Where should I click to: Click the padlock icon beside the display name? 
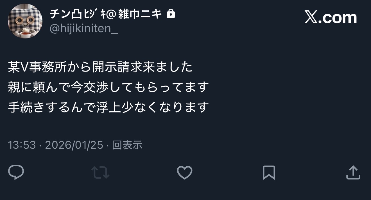click(x=171, y=14)
